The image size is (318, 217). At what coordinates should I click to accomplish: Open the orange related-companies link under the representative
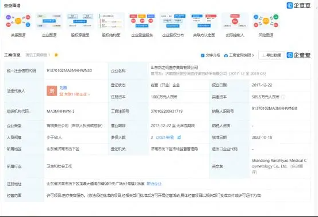(x=75, y=94)
